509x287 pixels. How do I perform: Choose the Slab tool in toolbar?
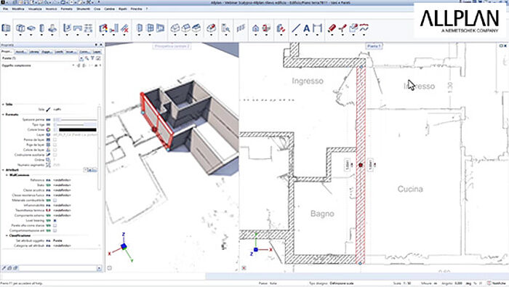tap(31, 28)
